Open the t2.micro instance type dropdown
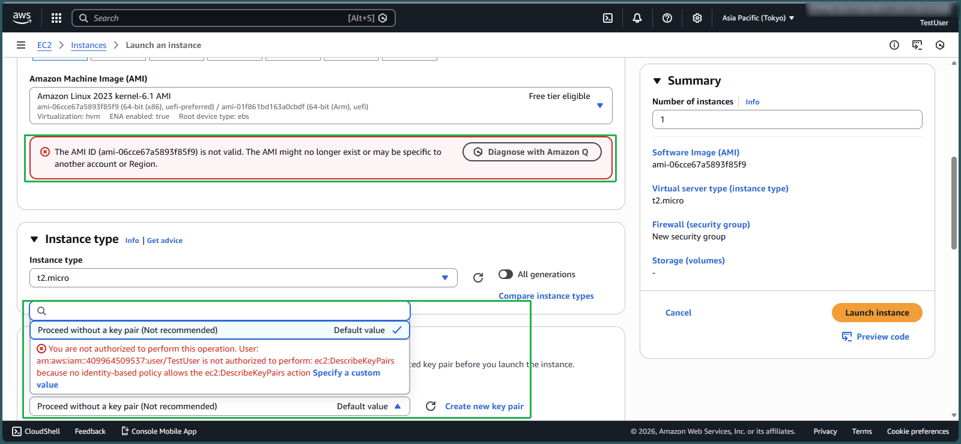This screenshot has width=961, height=444. pos(243,278)
